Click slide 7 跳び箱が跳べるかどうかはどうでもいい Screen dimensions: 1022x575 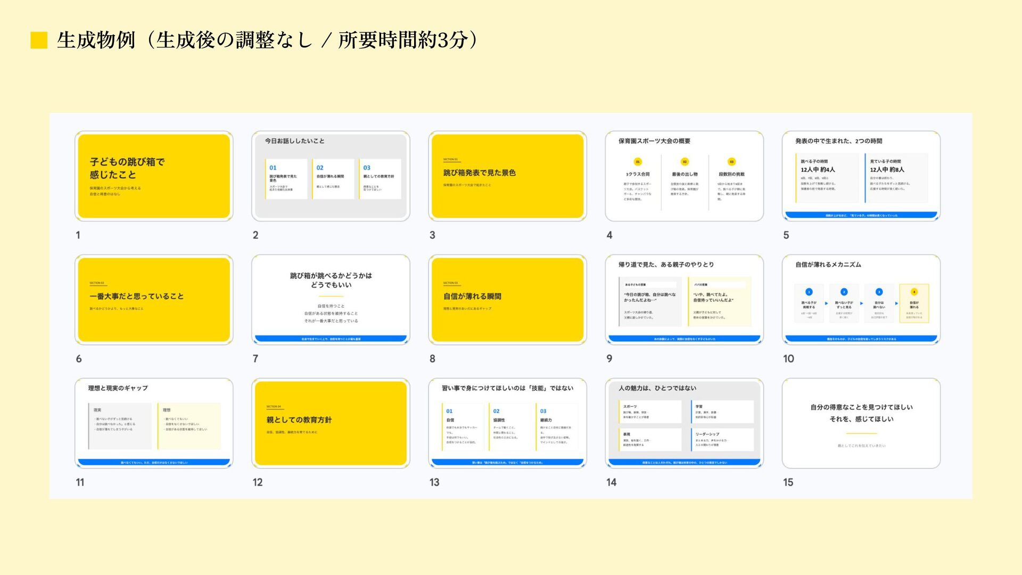click(x=331, y=300)
